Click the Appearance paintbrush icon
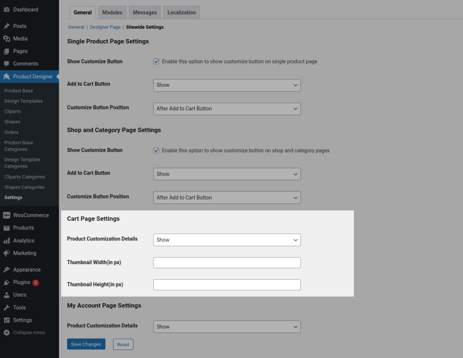Image resolution: width=463 pixels, height=358 pixels. pyautogui.click(x=7, y=270)
